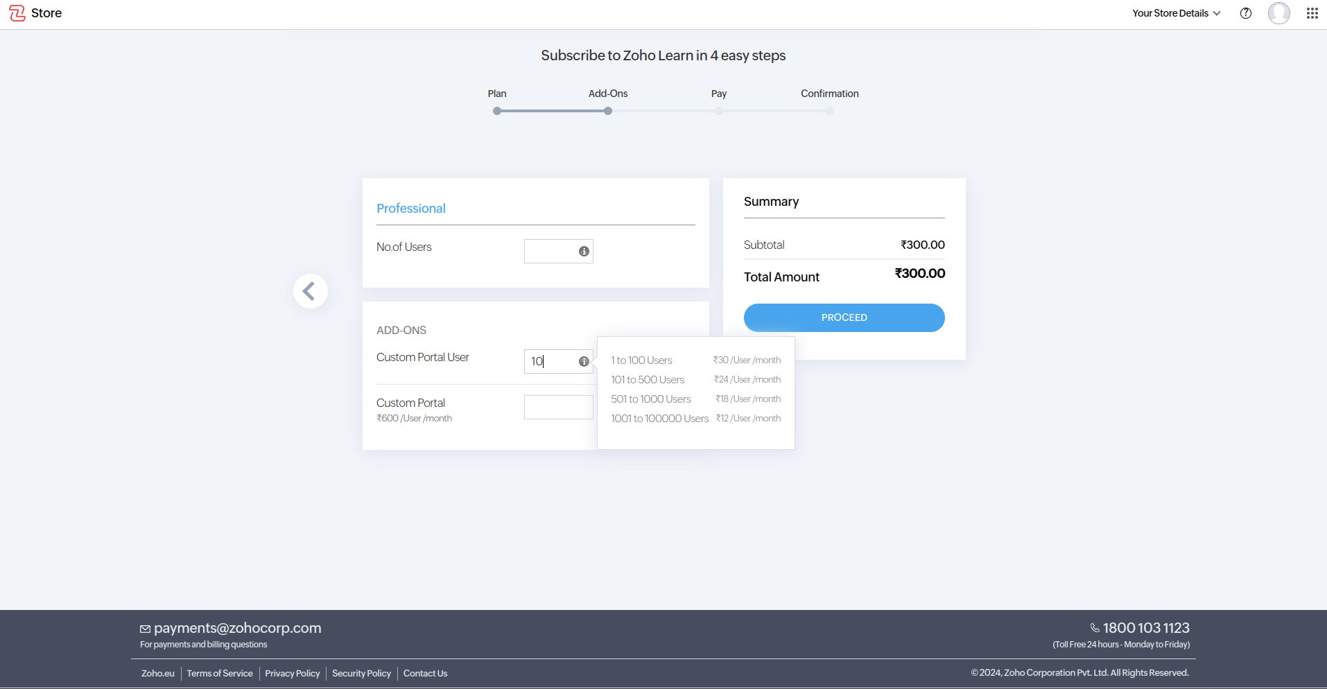Open the apps grid launcher icon
1327x689 pixels.
coord(1312,13)
